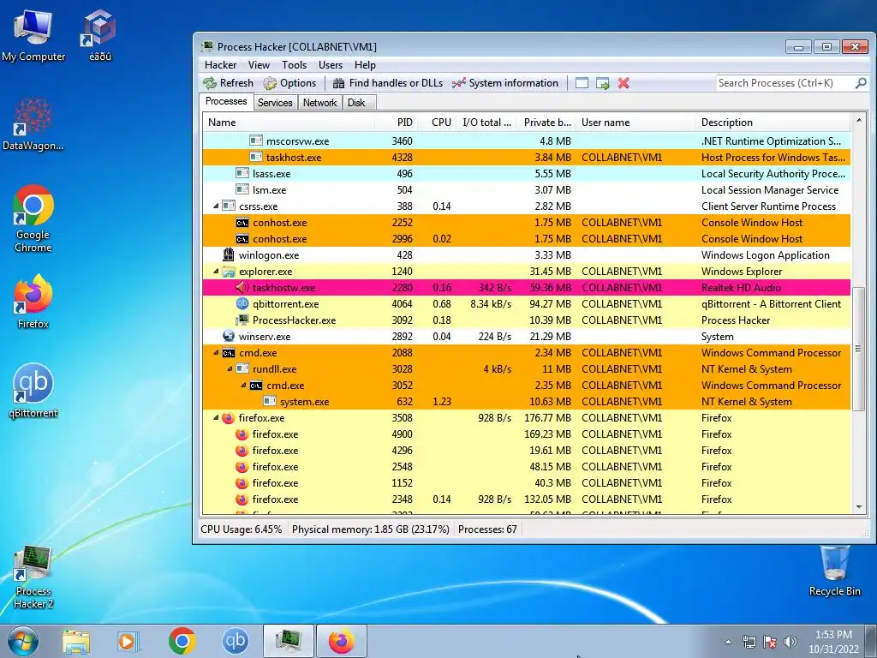
Task: Select conhost.exe PID 2252 icon
Action: click(x=242, y=223)
